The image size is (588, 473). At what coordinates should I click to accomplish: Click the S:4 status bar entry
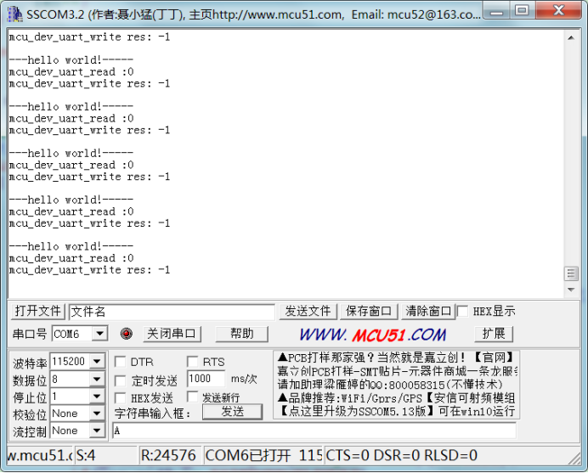point(106,455)
